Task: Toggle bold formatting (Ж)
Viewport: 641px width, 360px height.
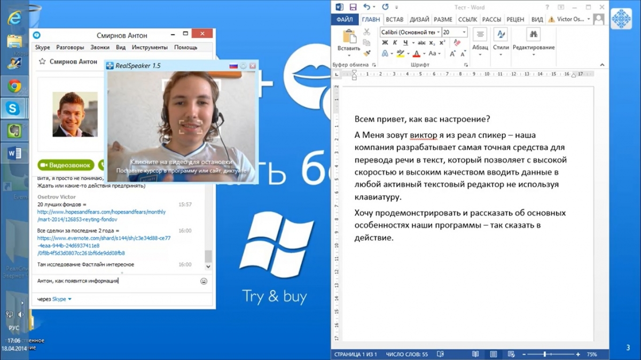Action: pyautogui.click(x=385, y=43)
